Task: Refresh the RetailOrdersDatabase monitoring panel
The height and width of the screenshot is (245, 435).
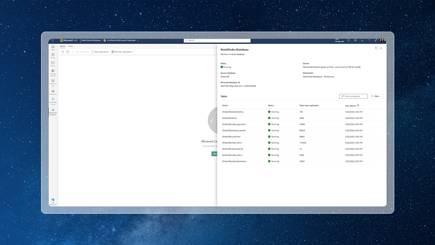Action: coord(376,48)
